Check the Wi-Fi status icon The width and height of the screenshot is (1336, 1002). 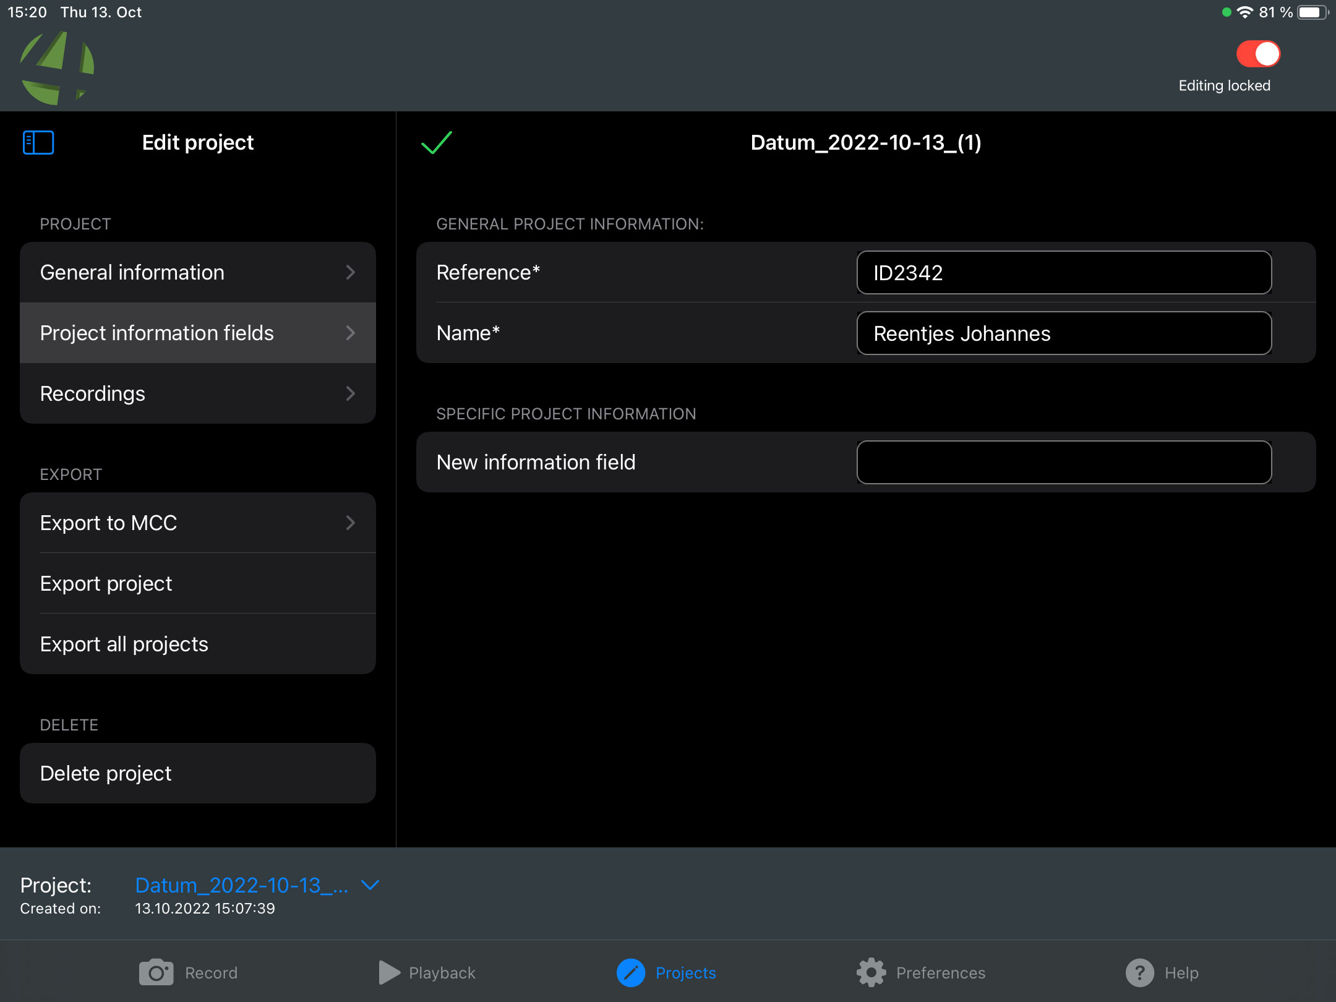point(1244,12)
